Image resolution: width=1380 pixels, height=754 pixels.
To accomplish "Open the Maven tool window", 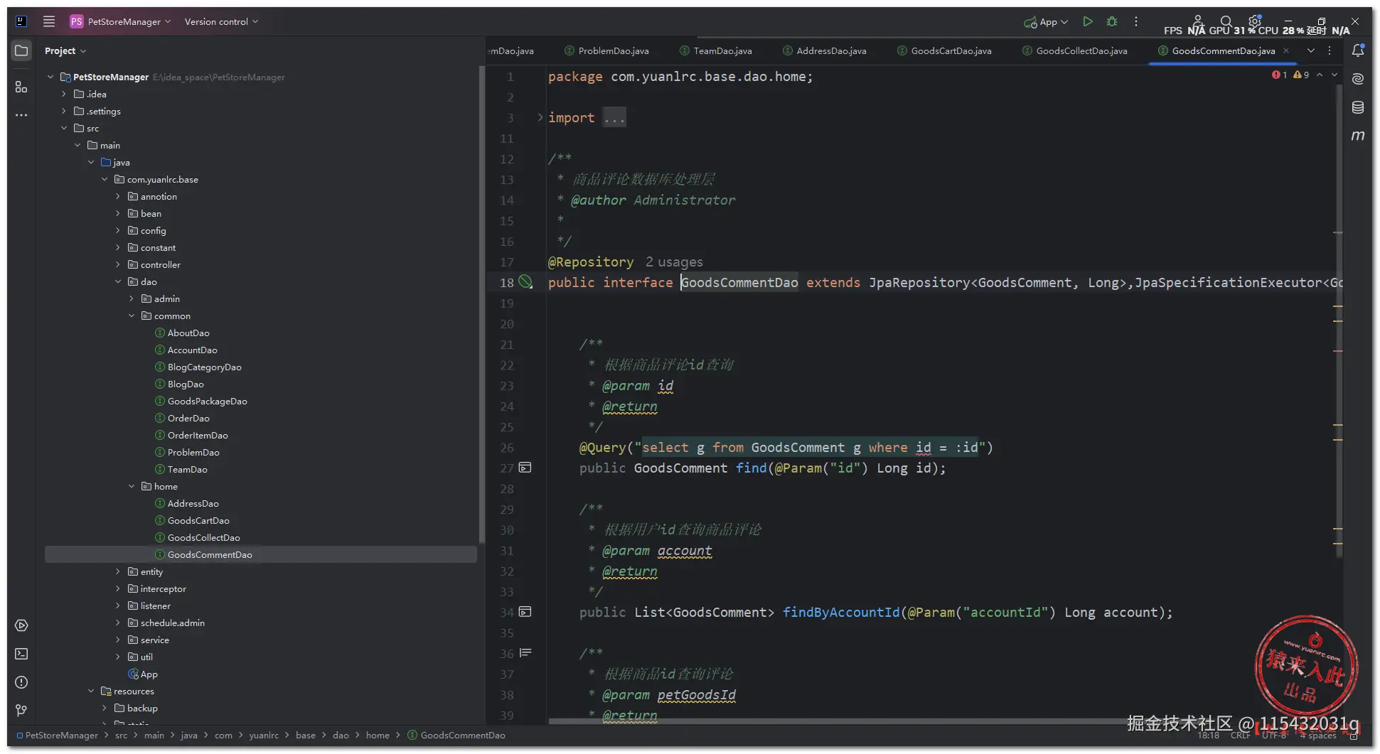I will click(x=1358, y=135).
